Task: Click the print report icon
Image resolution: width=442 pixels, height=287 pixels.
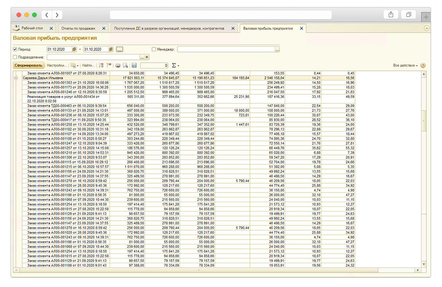Action: [117, 65]
